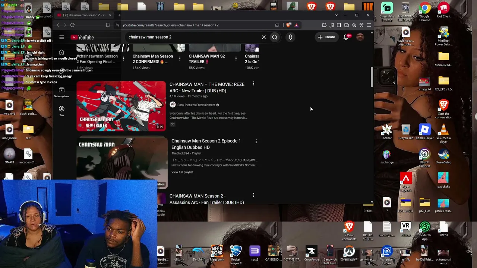Go back in the browser
The image size is (477, 268).
point(58,25)
